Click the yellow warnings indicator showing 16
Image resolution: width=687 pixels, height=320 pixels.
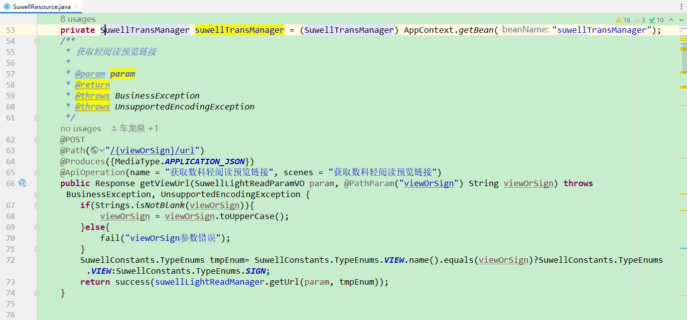(623, 20)
